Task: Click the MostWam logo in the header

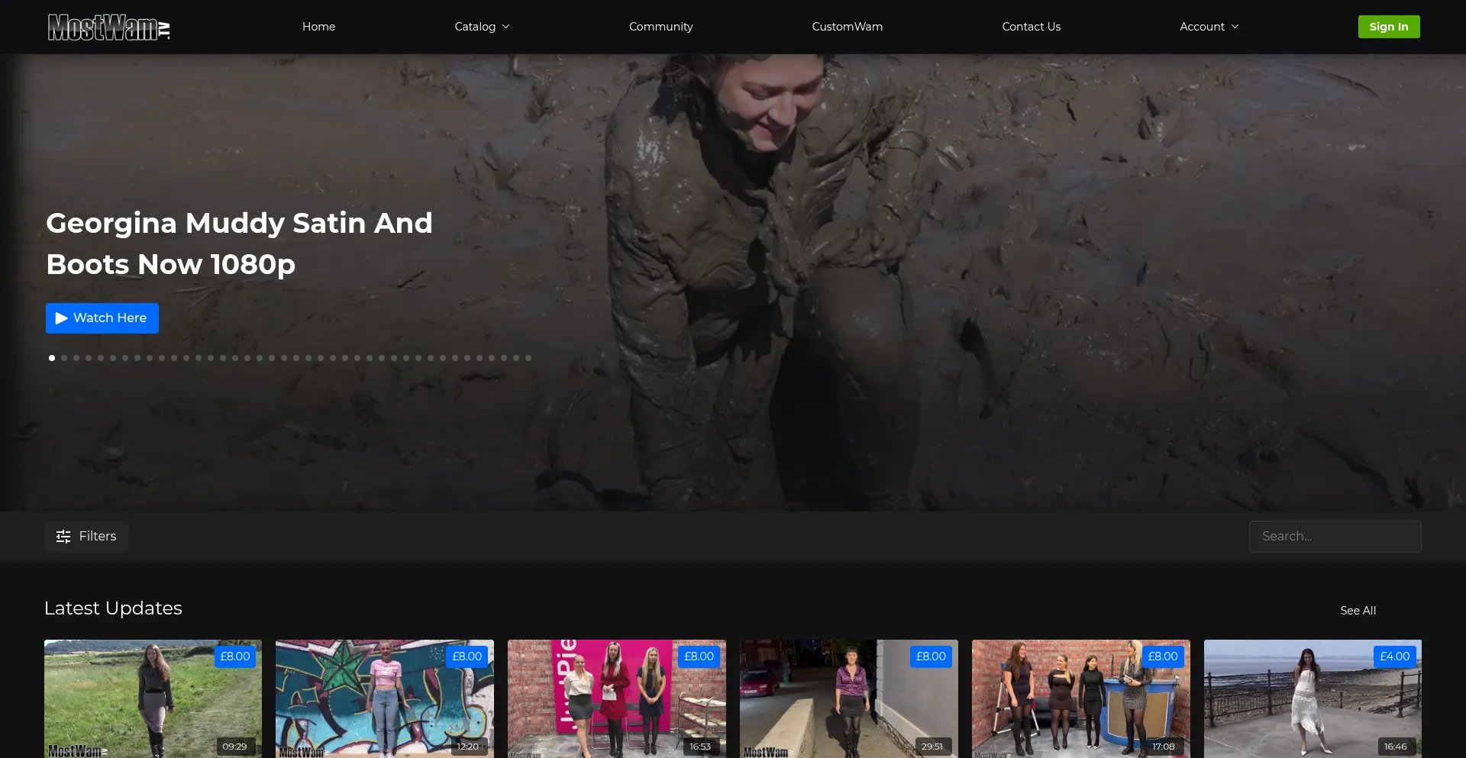Action: (108, 27)
